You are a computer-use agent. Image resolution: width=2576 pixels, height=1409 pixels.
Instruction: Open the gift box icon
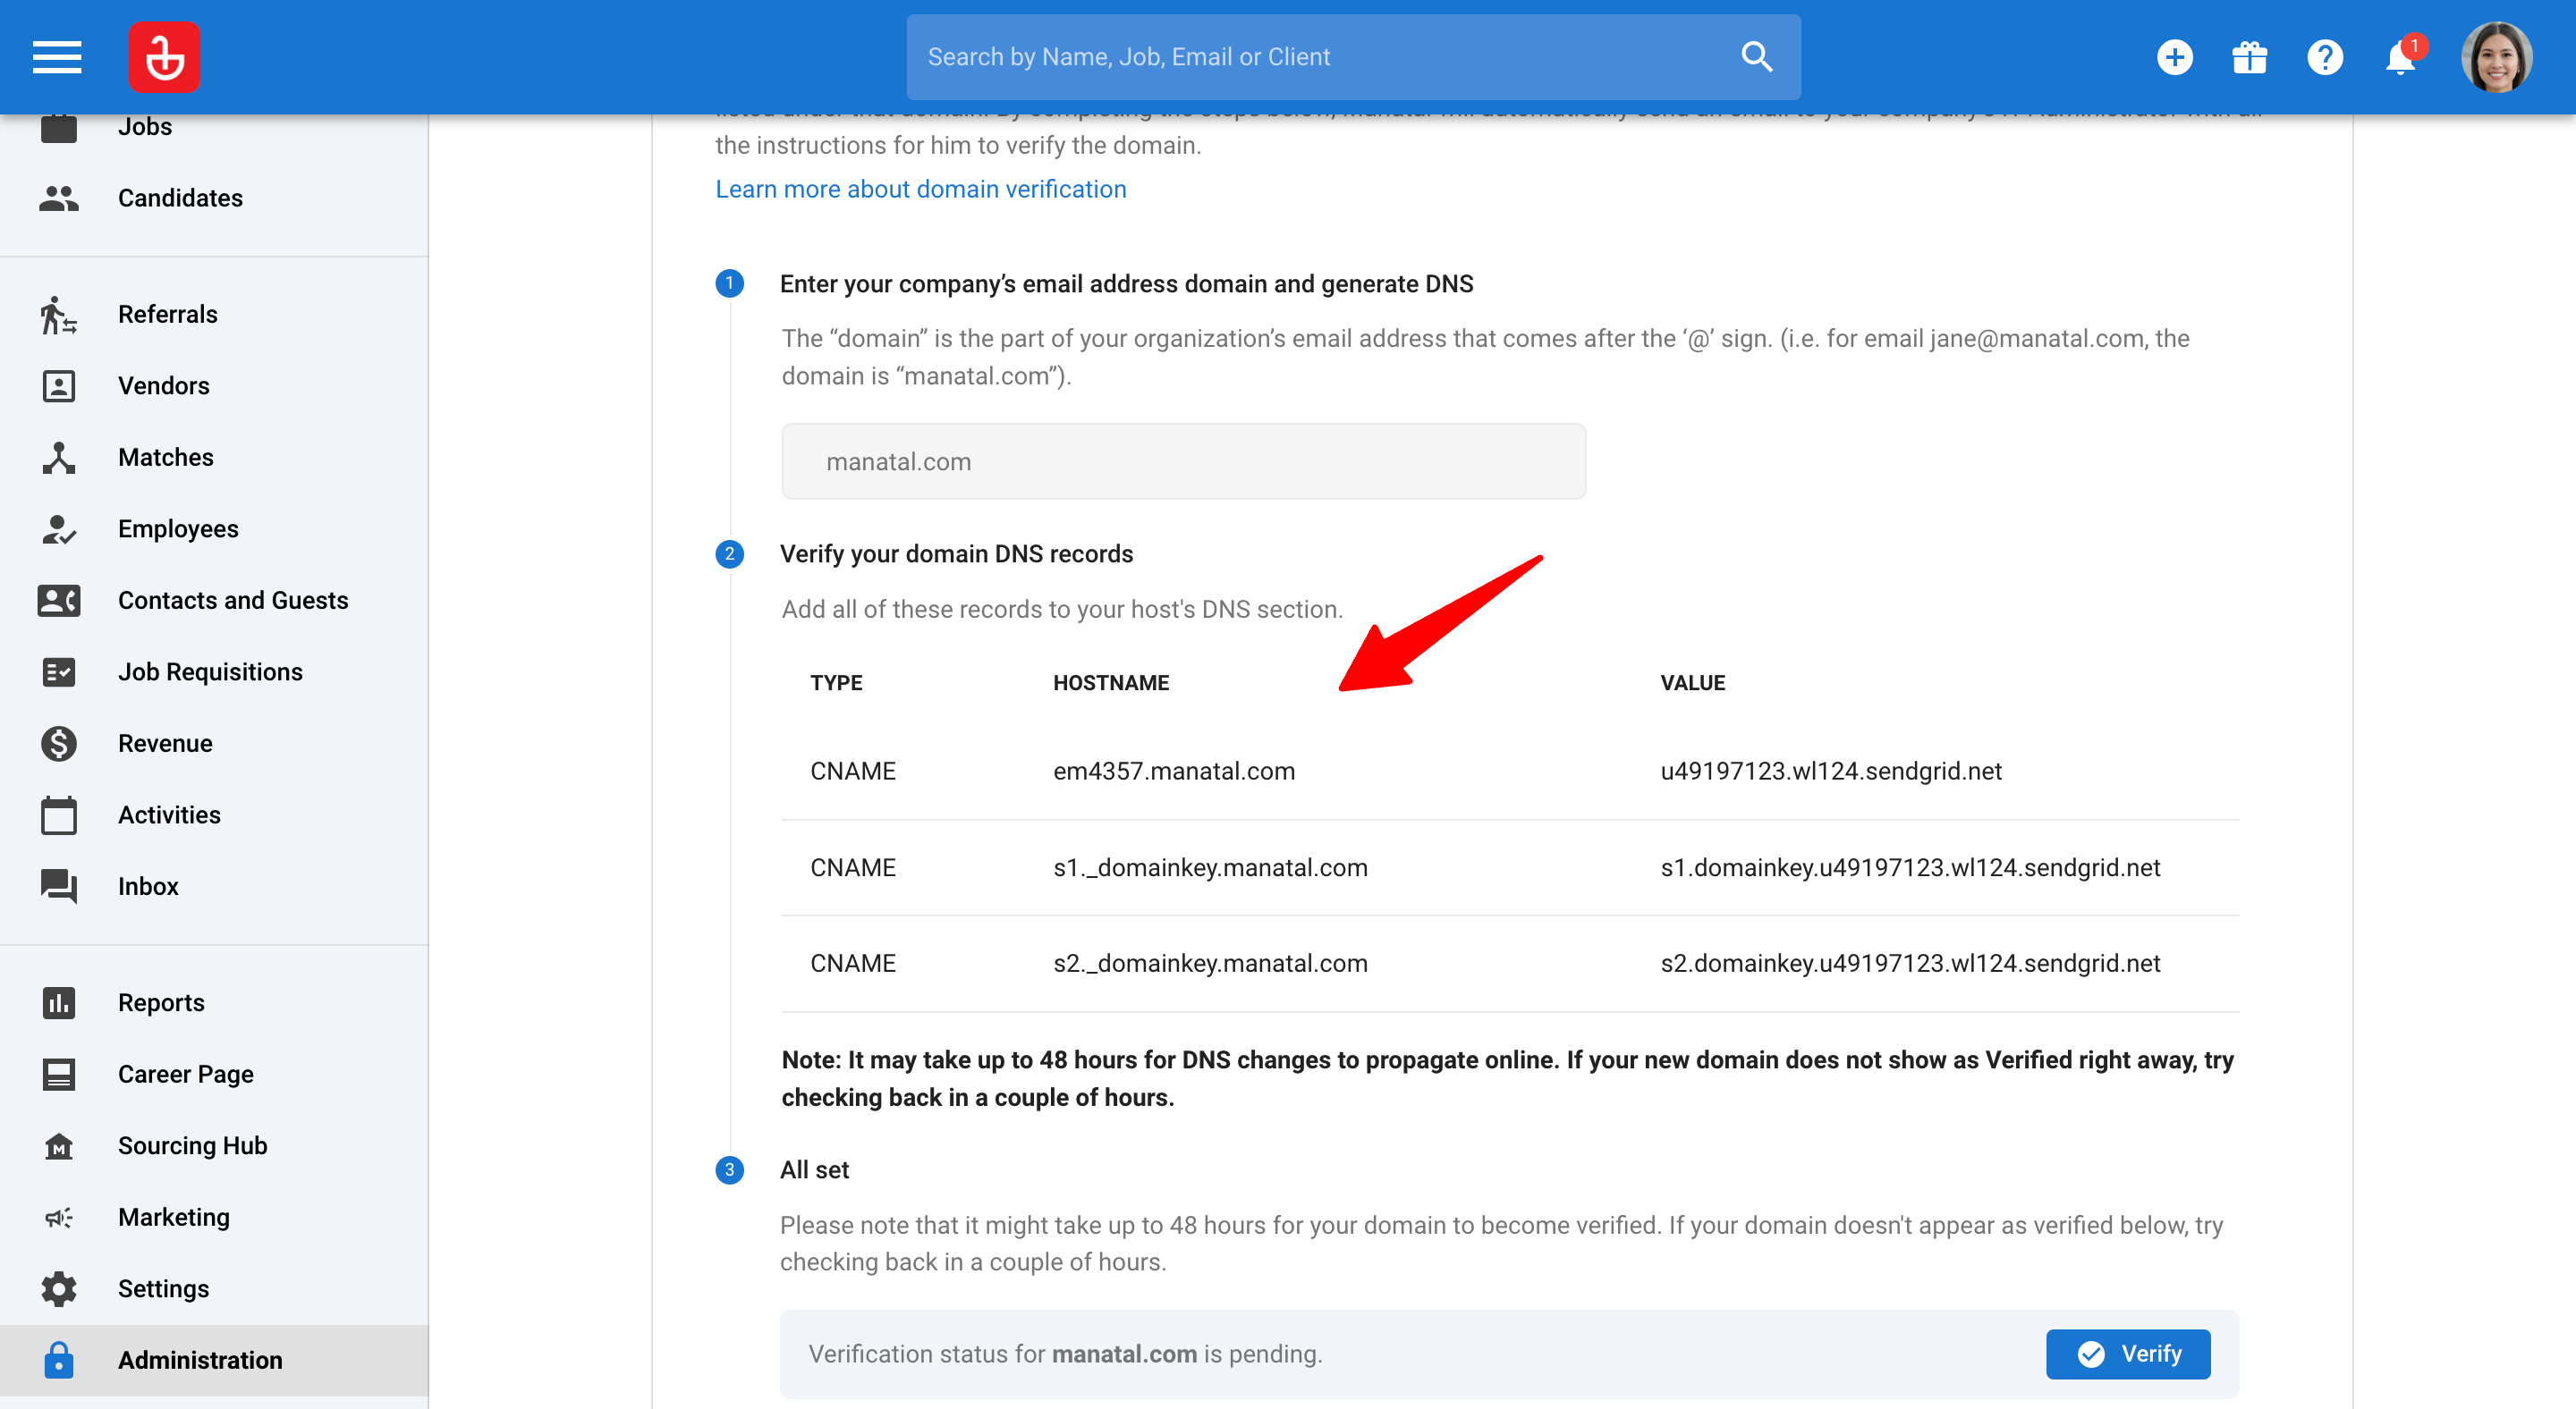(x=2250, y=57)
